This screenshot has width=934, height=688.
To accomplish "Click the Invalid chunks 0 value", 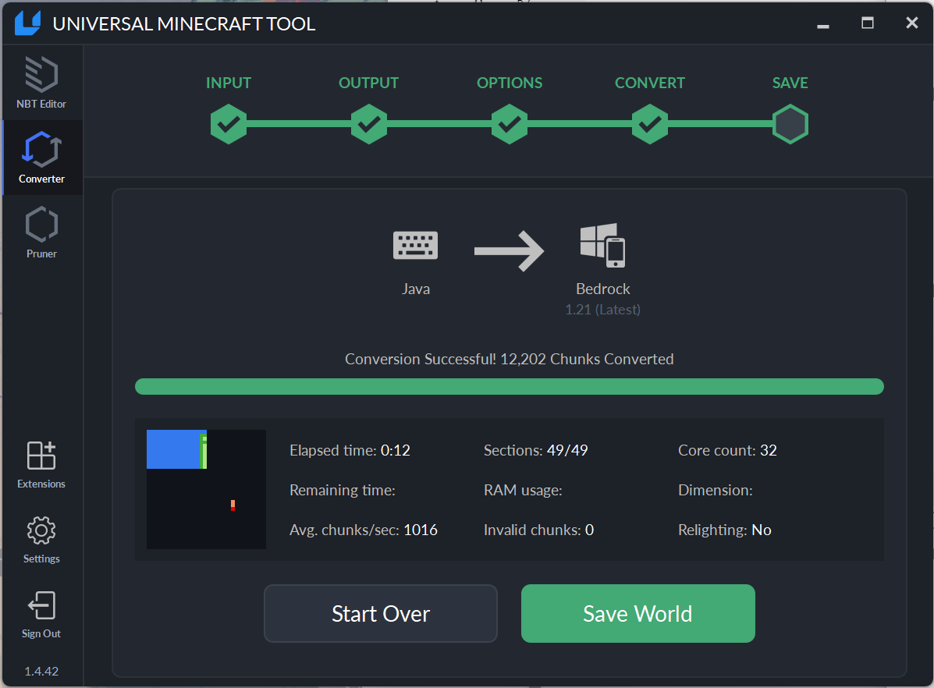I will [589, 530].
